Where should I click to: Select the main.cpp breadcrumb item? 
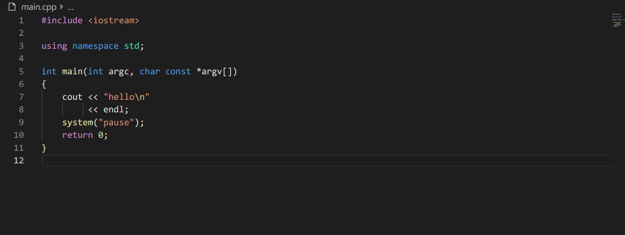tap(39, 7)
